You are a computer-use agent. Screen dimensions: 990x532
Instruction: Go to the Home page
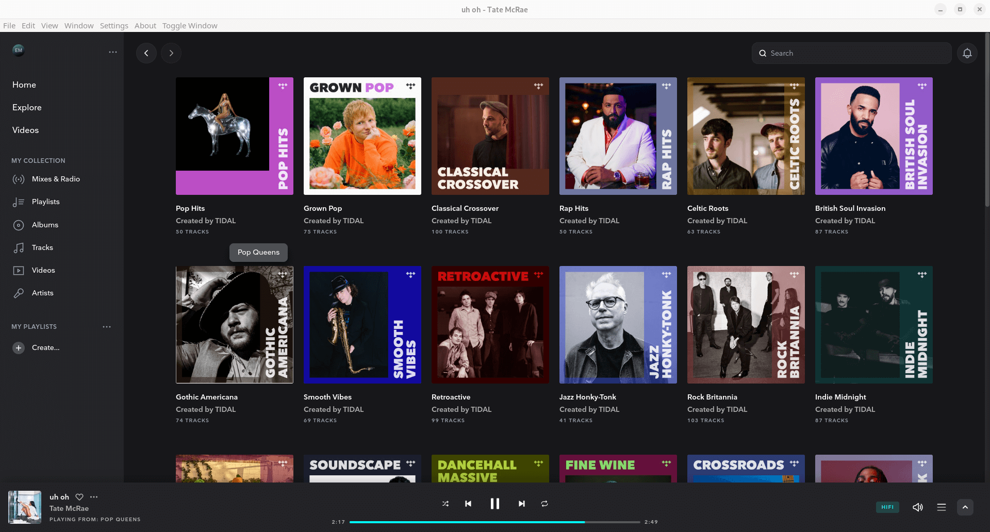pyautogui.click(x=24, y=85)
